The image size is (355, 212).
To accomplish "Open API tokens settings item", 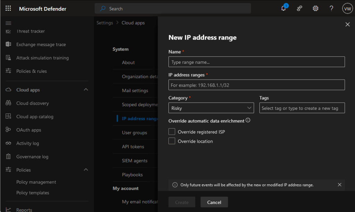I will pos(133,147).
